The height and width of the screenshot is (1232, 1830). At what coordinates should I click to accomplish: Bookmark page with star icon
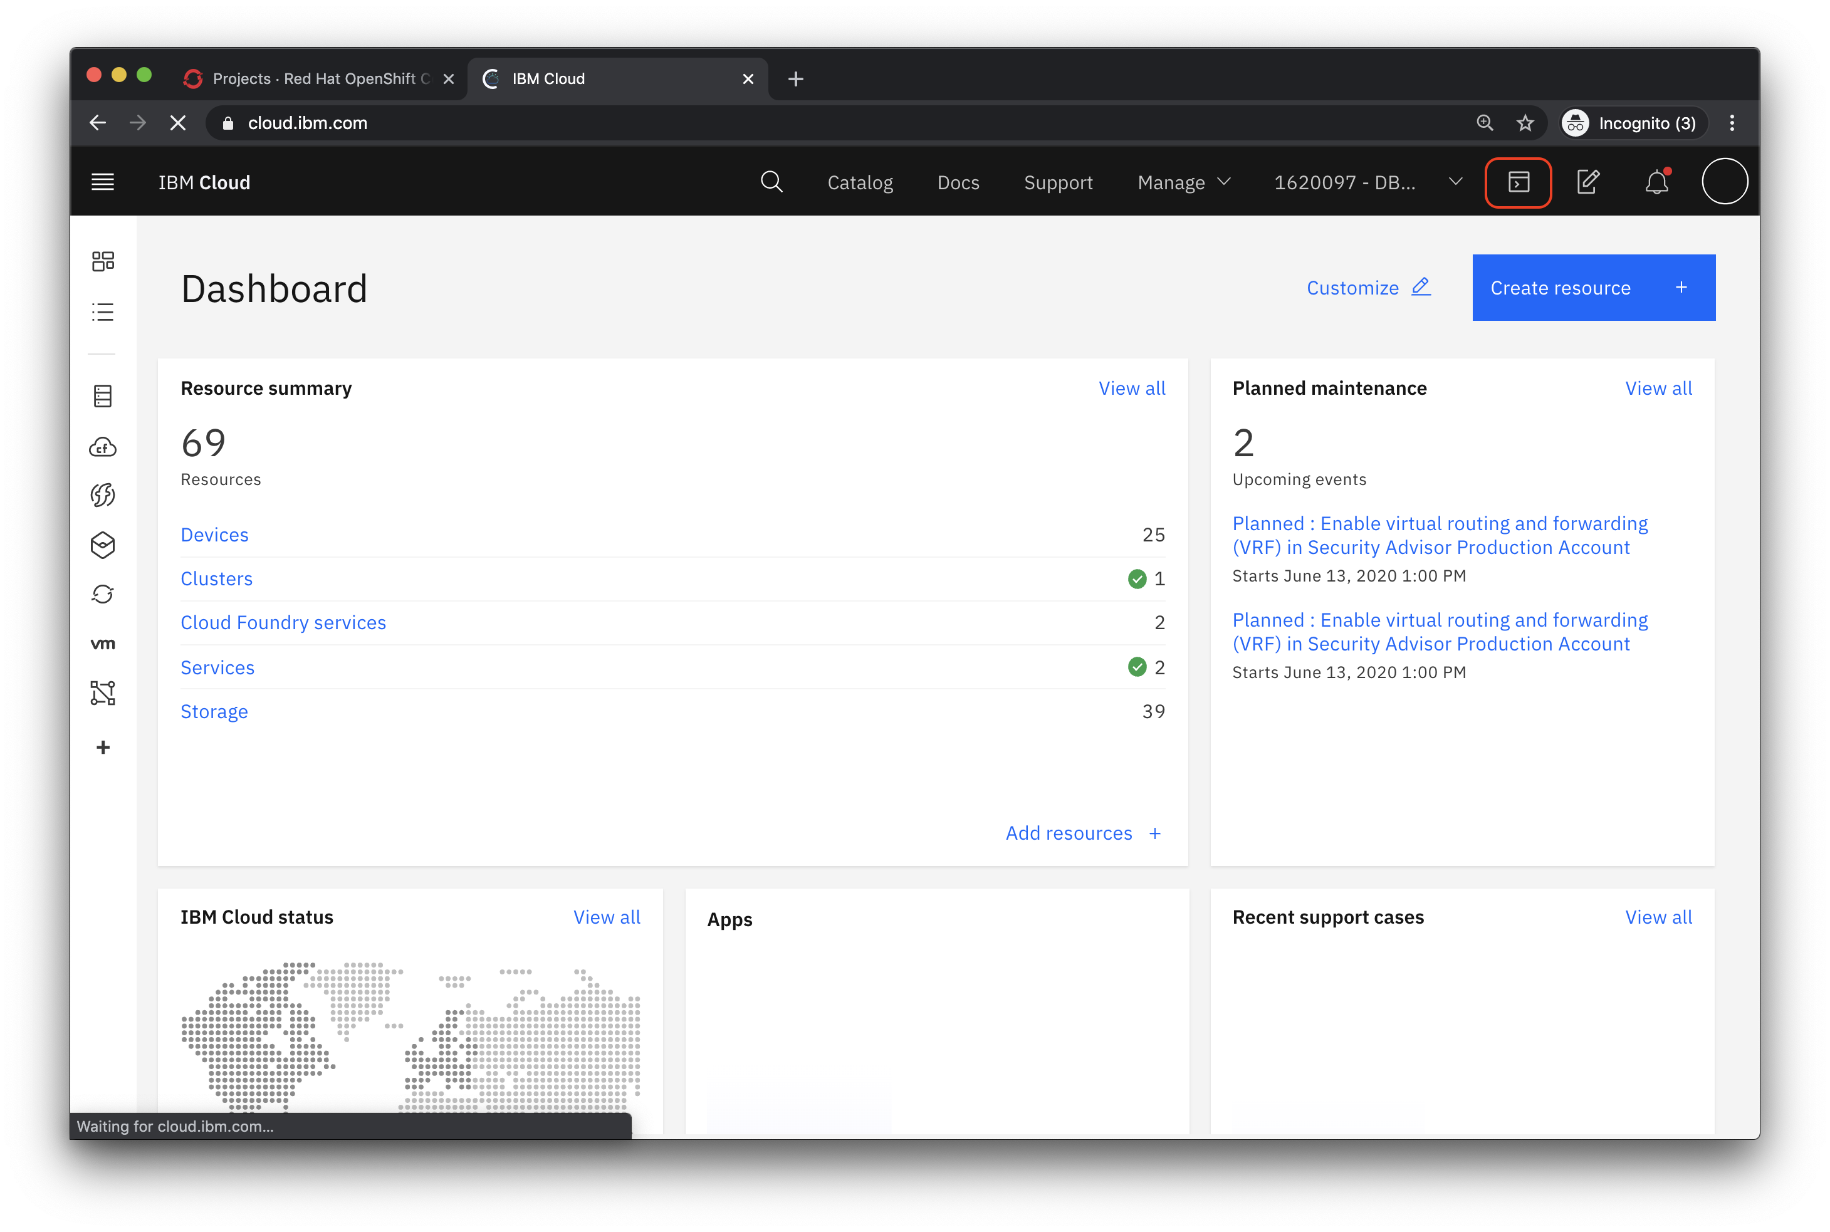[x=1525, y=123]
